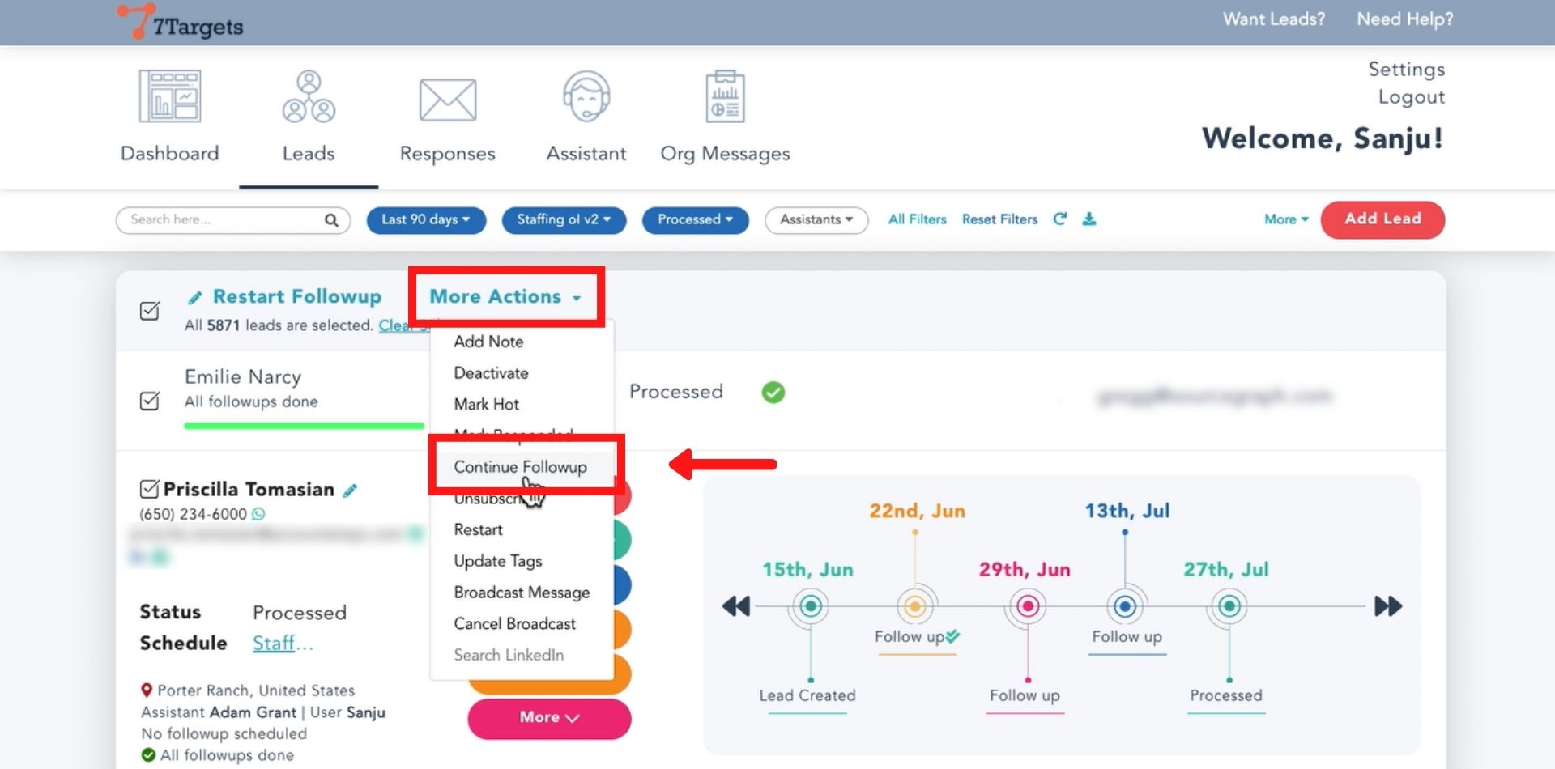The height and width of the screenshot is (769, 1555).
Task: Click timeline forward double-arrow icon
Action: [1388, 606]
